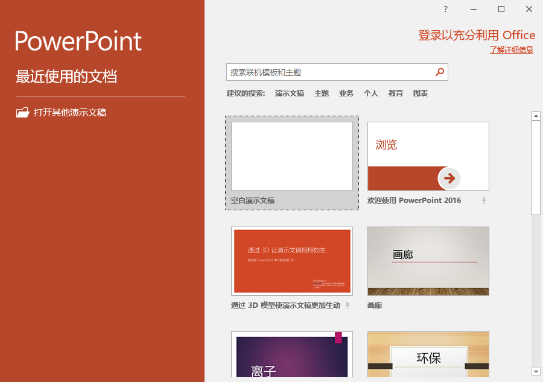Image resolution: width=543 pixels, height=382 pixels.
Task: Click the 空白演示文稿 caption text
Action: pyautogui.click(x=253, y=201)
